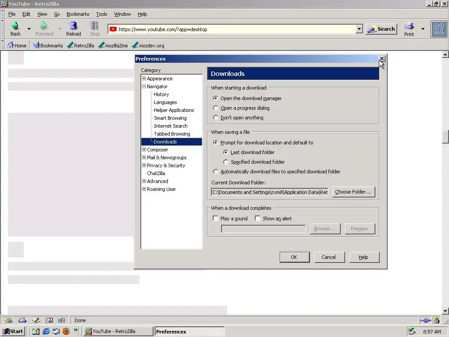This screenshot has height=337, width=449.
Task: Click the Firefox quick launch icon
Action: tap(66, 331)
